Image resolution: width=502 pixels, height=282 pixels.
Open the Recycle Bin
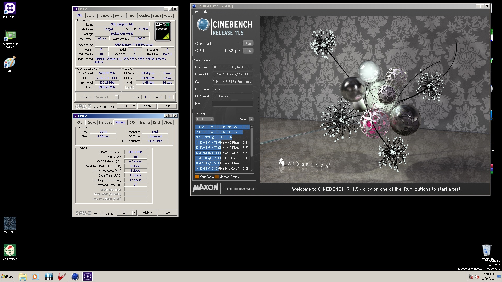[487, 252]
